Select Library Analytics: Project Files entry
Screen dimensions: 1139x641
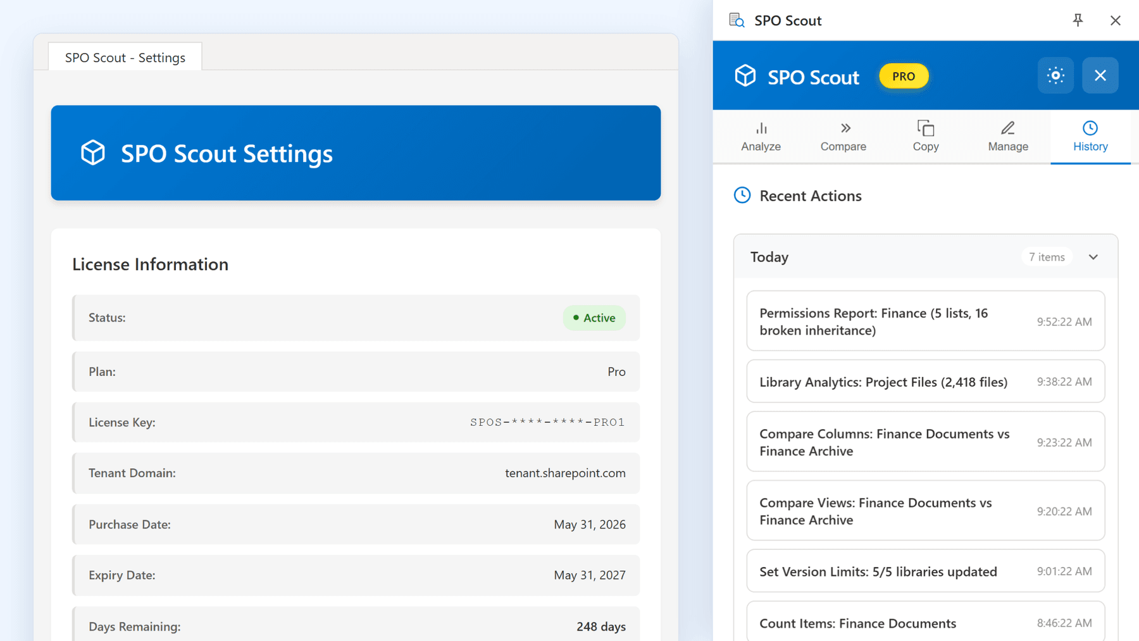coord(926,382)
